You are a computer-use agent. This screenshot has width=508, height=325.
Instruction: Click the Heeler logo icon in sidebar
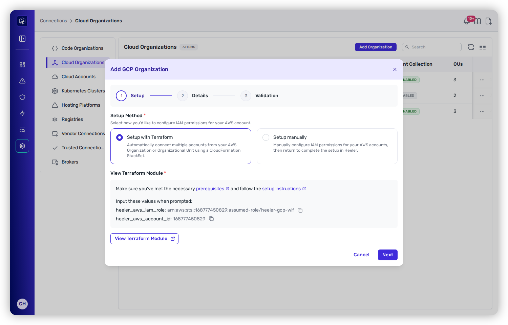[22, 21]
